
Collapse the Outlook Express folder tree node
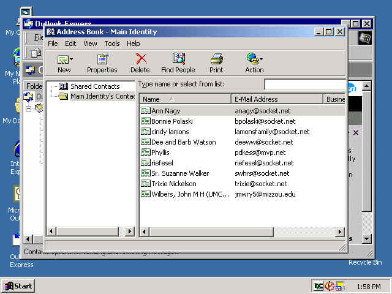pos(29,108)
